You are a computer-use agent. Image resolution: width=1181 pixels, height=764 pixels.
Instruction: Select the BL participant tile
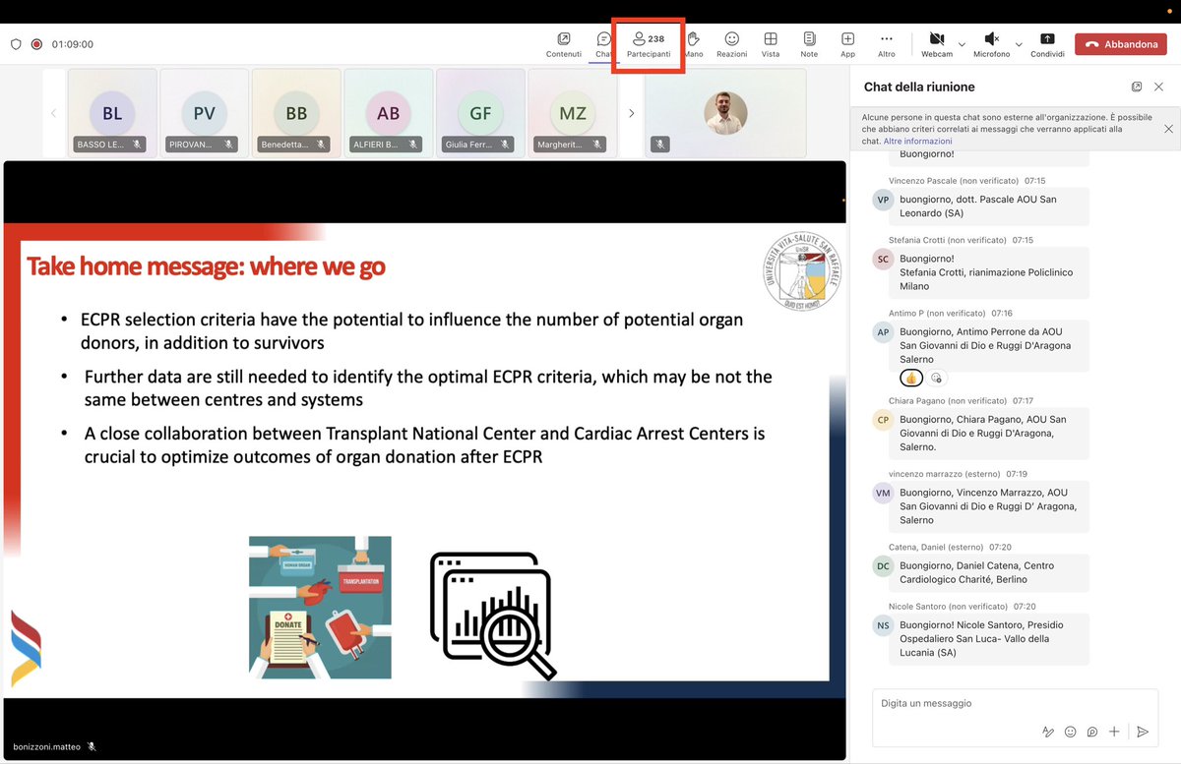[112, 112]
